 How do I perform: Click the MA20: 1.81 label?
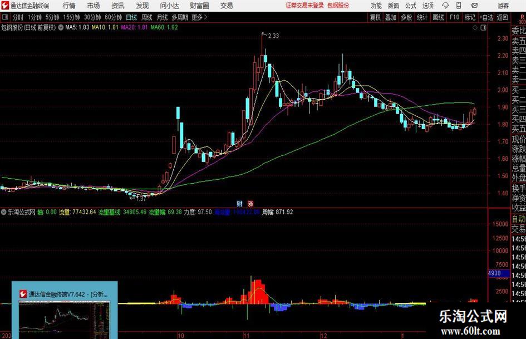click(x=134, y=27)
